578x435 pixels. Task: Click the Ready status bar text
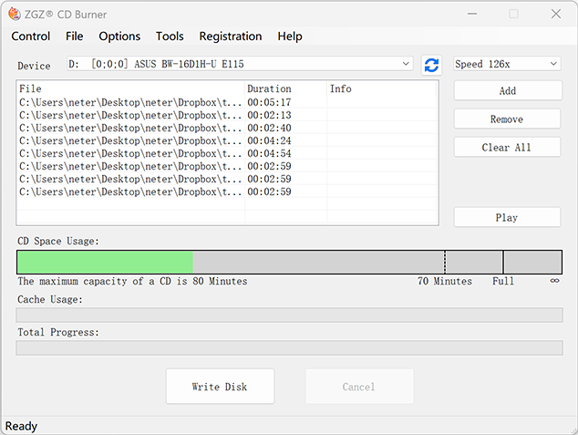coord(21,426)
